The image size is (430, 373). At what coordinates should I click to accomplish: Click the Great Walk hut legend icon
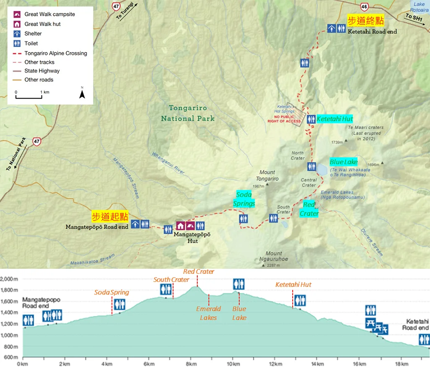pyautogui.click(x=17, y=24)
